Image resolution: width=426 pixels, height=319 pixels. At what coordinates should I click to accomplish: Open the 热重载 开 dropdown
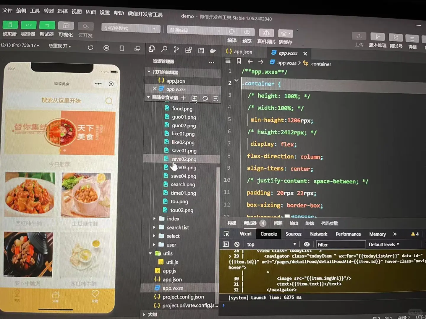tap(60, 46)
